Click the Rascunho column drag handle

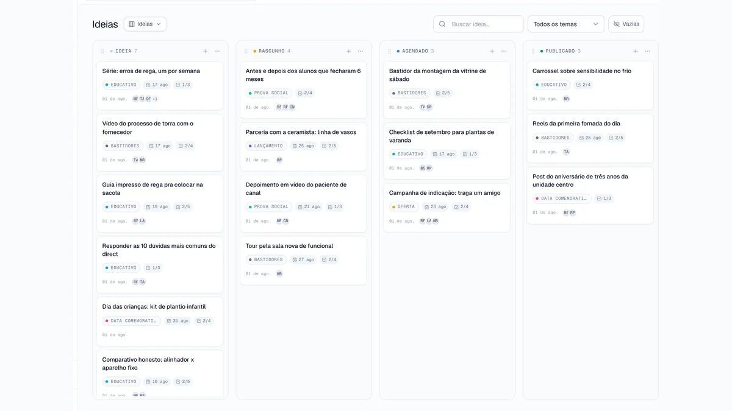point(246,51)
